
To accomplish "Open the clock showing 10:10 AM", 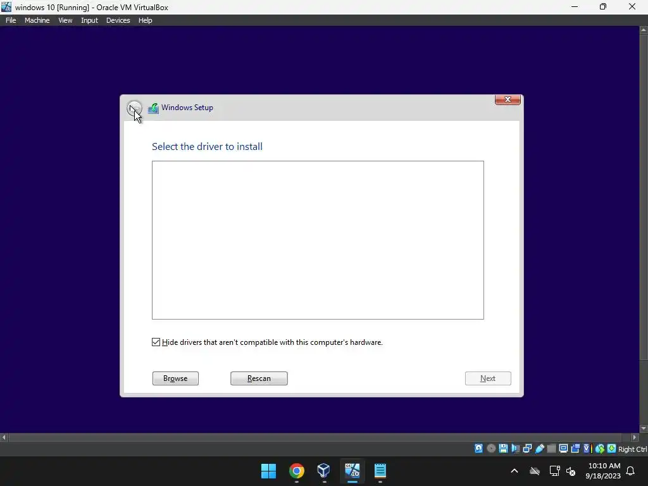I will pyautogui.click(x=603, y=471).
